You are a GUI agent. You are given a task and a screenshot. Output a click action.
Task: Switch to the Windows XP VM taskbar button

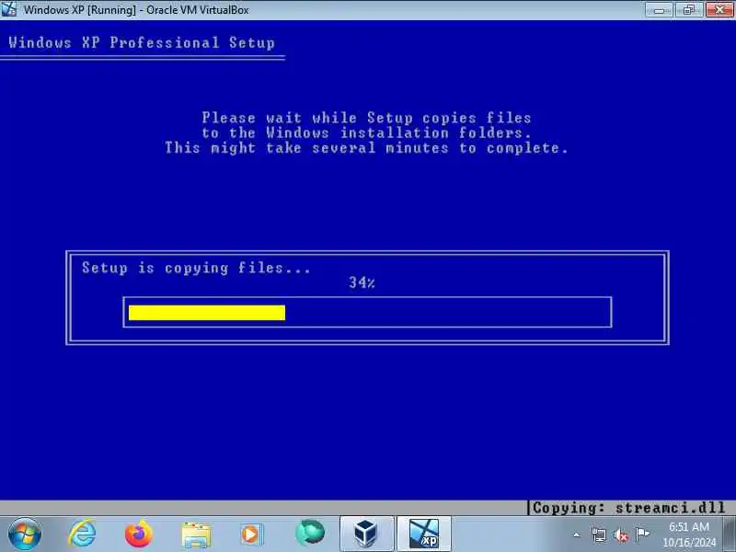tap(424, 534)
